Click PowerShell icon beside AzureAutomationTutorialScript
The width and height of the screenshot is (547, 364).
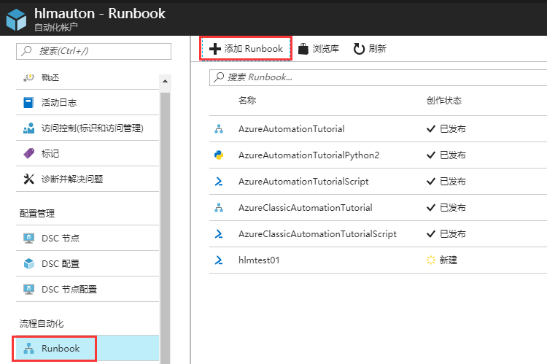tap(219, 182)
